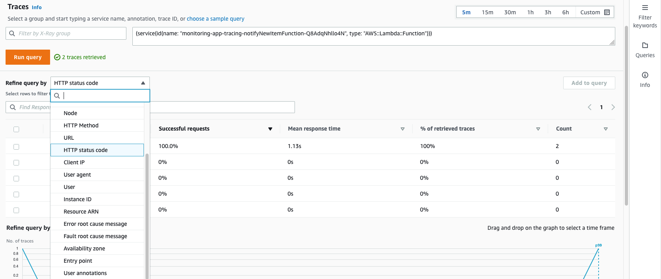Sort by Count column arrow
Image resolution: width=661 pixels, height=279 pixels.
(606, 129)
